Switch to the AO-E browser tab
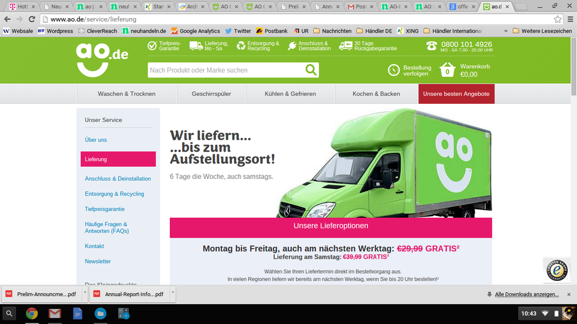 click(395, 6)
